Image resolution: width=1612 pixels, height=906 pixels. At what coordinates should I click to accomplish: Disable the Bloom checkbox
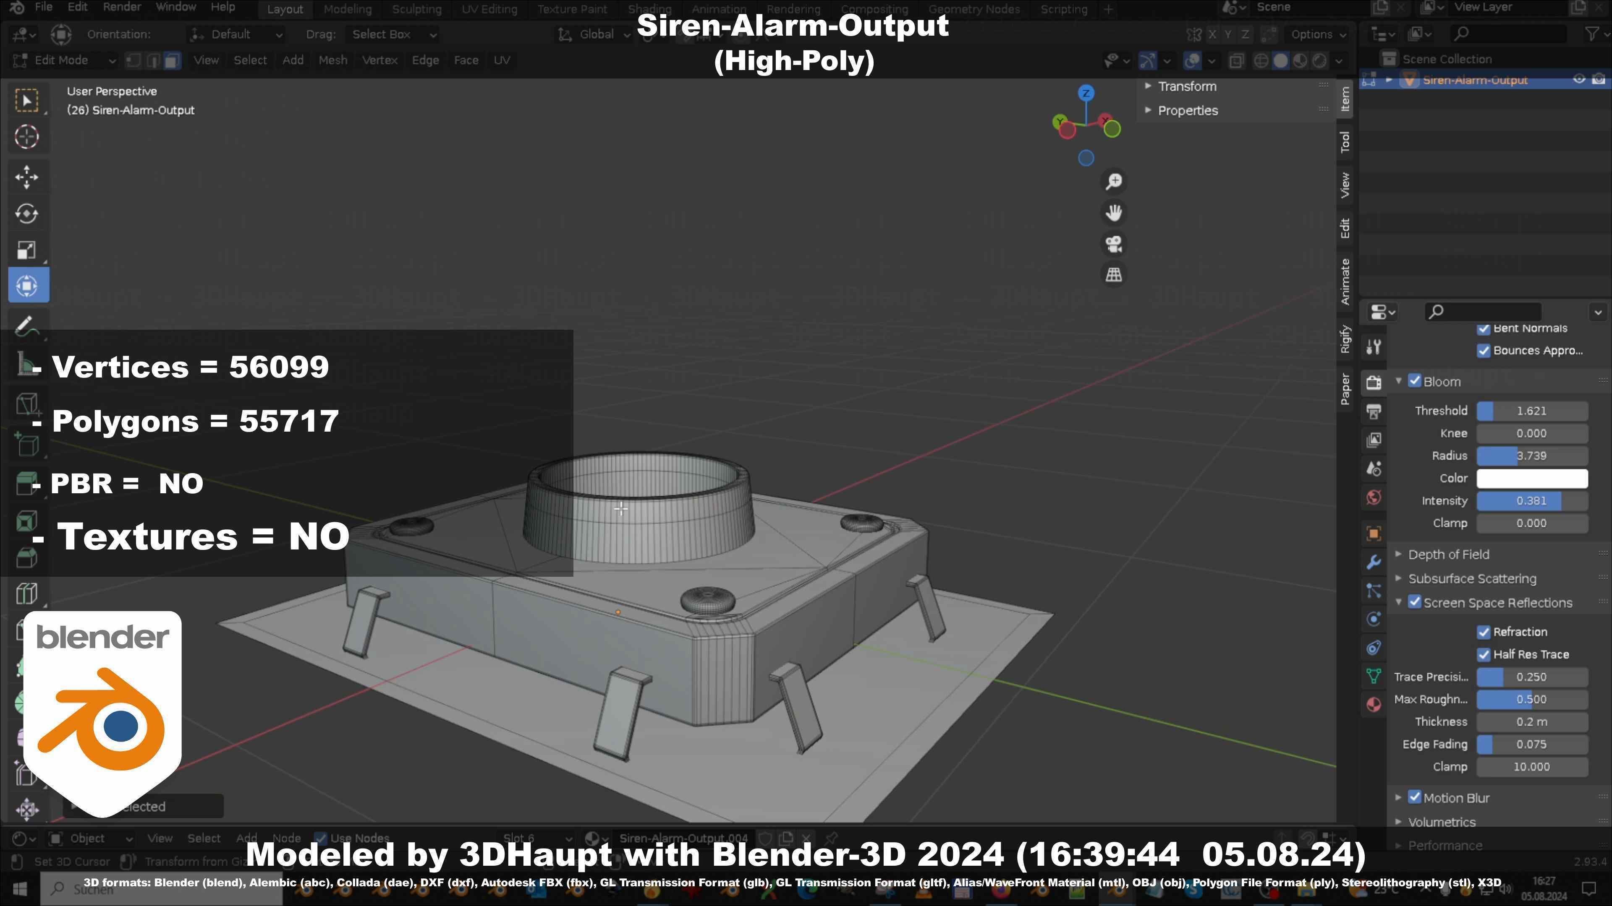[x=1414, y=381]
